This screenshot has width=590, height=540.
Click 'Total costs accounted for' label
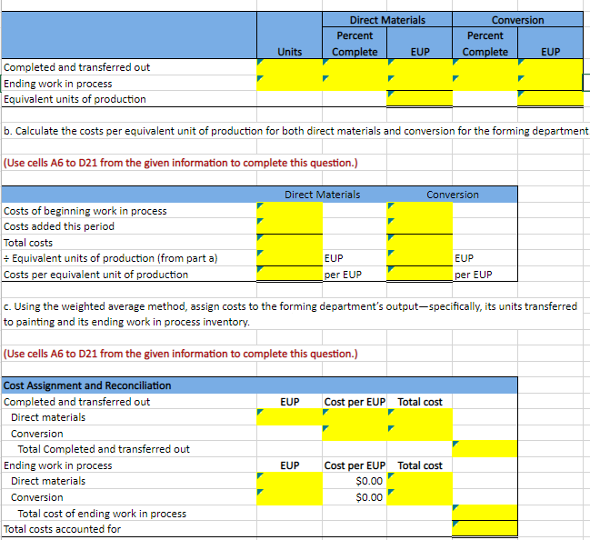(62, 529)
